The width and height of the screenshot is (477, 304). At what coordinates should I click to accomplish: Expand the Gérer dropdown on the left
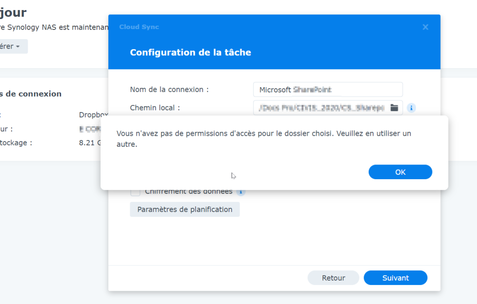click(x=10, y=46)
